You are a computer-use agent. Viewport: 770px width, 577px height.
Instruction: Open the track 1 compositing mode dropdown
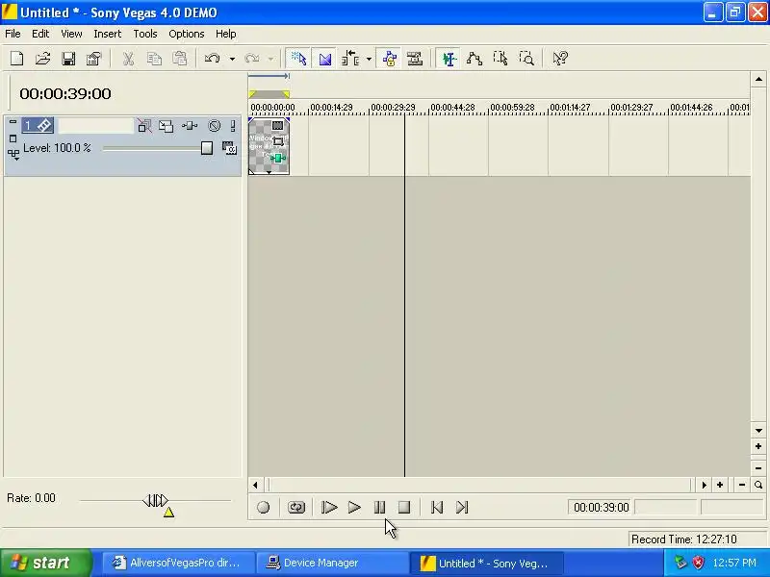(13, 155)
